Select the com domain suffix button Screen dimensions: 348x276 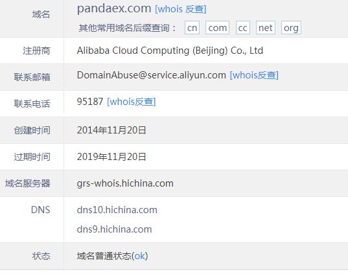pyautogui.click(x=217, y=28)
